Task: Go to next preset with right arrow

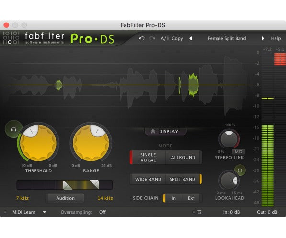Action: tap(263, 38)
